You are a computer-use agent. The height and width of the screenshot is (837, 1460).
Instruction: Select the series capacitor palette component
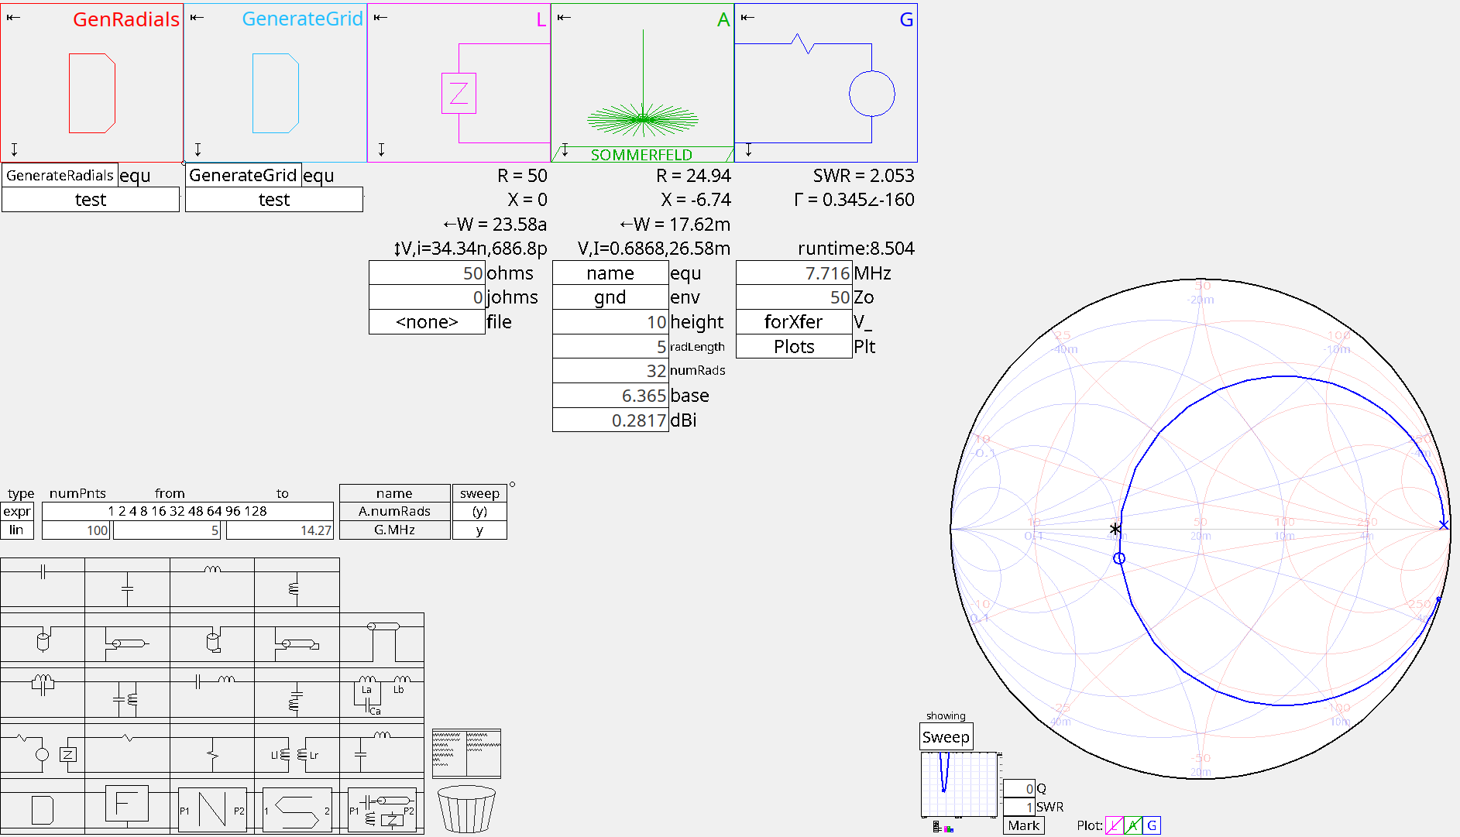[43, 582]
